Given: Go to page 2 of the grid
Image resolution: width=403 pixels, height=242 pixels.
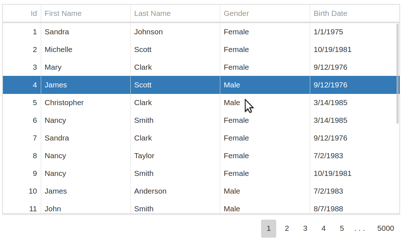Looking at the screenshot, I should pyautogui.click(x=287, y=228).
